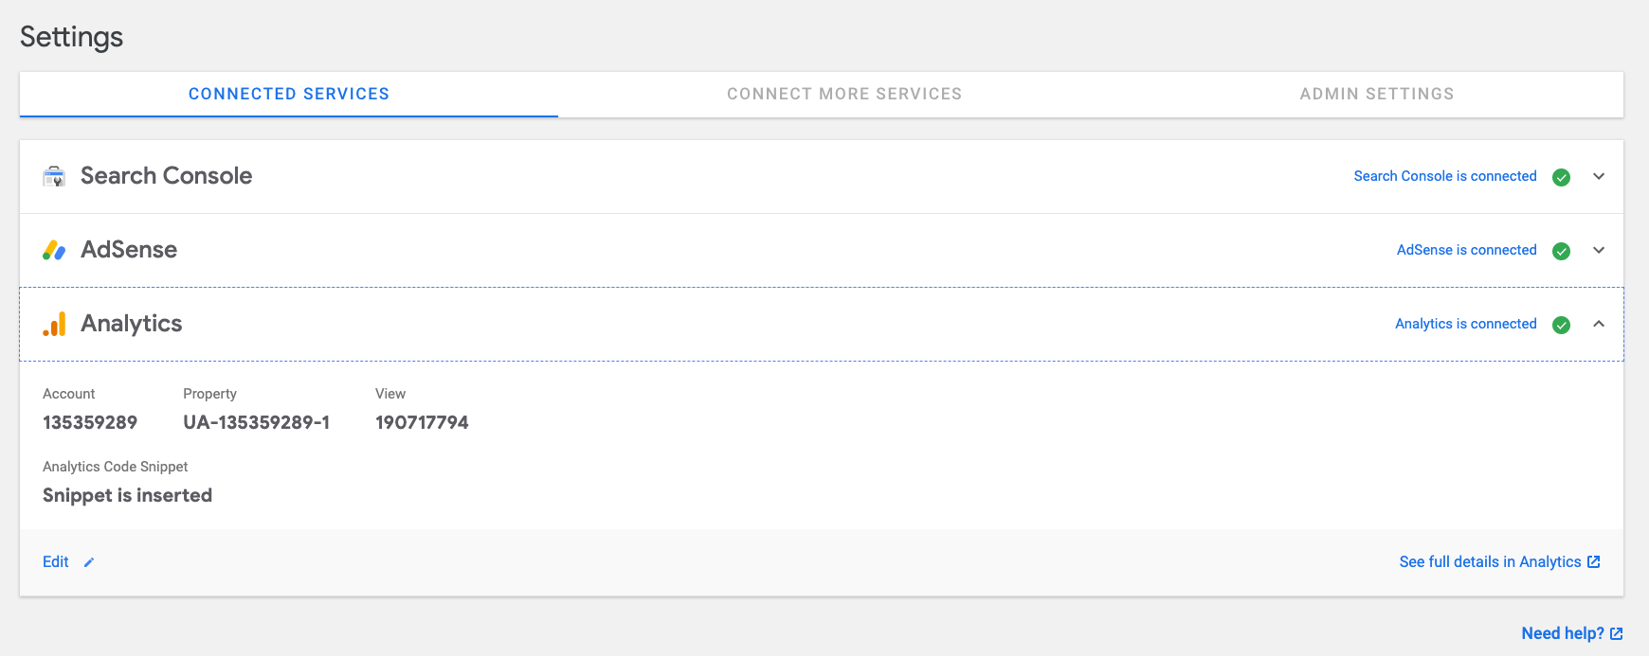Click the Search Console is connected status text
This screenshot has width=1649, height=656.
1445,176
